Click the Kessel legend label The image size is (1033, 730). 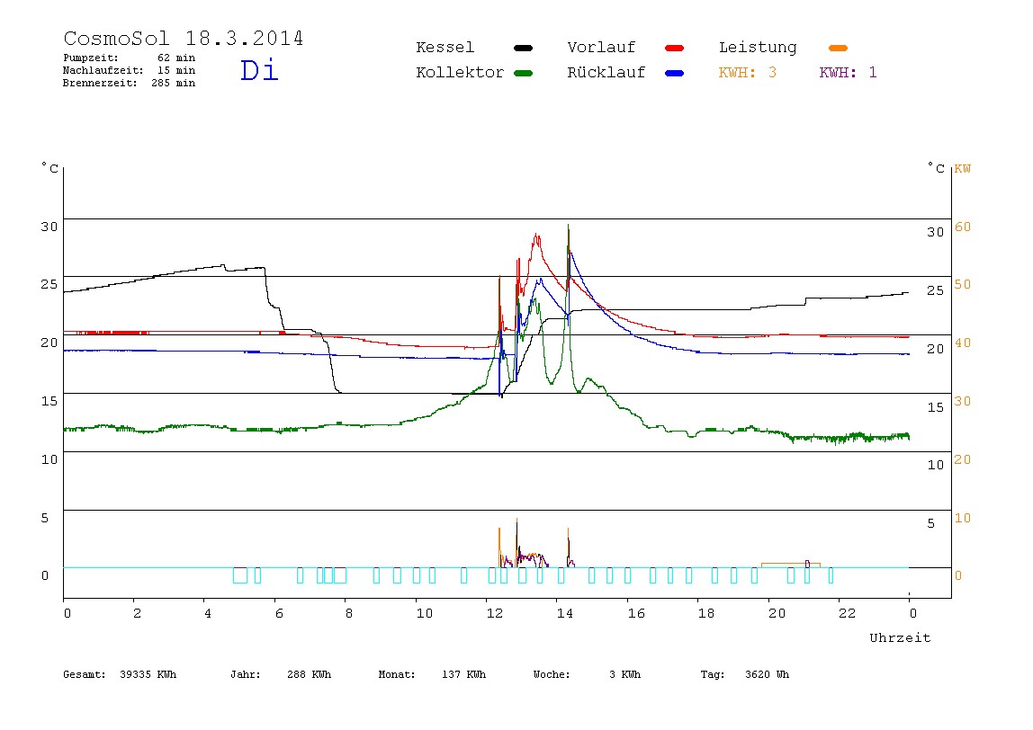(x=445, y=48)
